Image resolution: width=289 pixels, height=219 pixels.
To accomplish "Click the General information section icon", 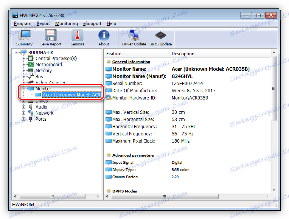I will coord(109,62).
